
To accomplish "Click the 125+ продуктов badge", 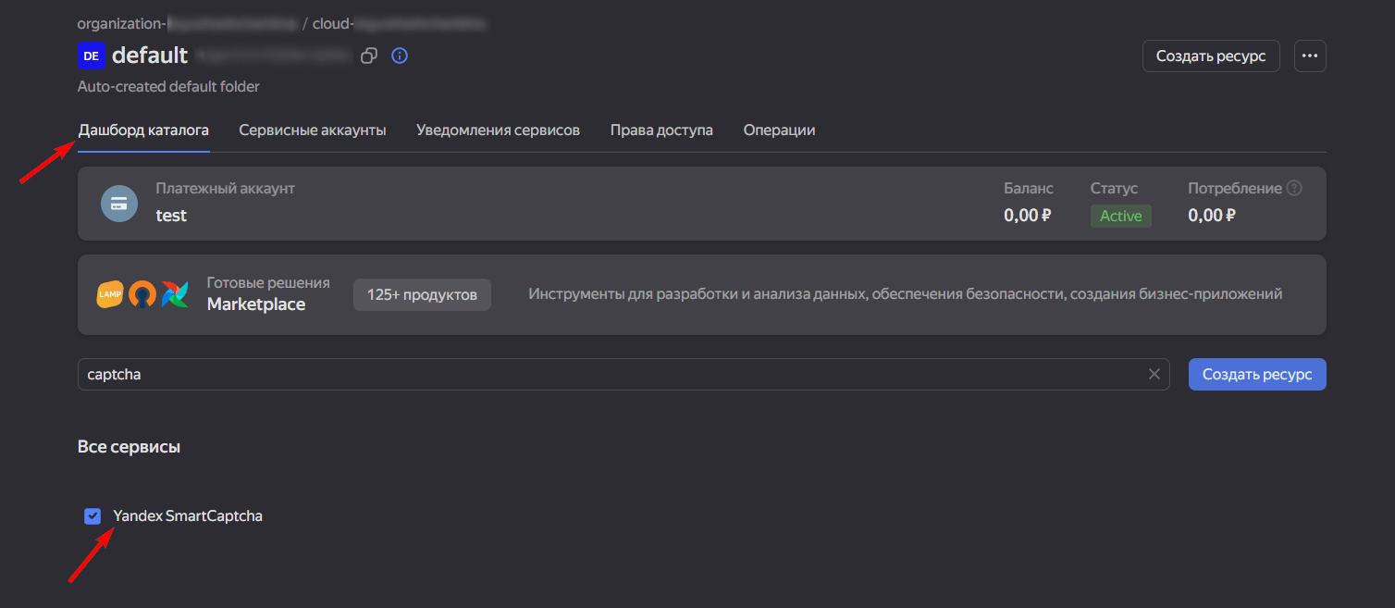I will click(422, 294).
